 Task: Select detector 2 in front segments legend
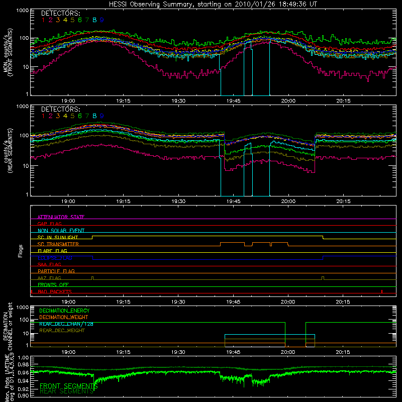coord(51,20)
